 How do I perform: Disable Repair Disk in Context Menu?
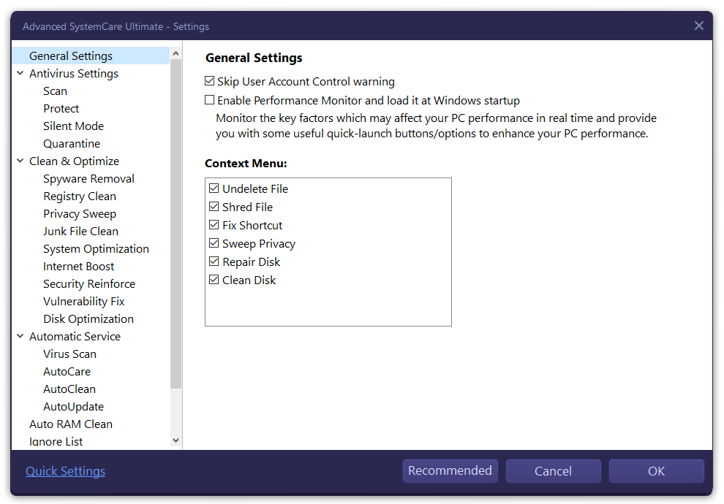pos(214,261)
